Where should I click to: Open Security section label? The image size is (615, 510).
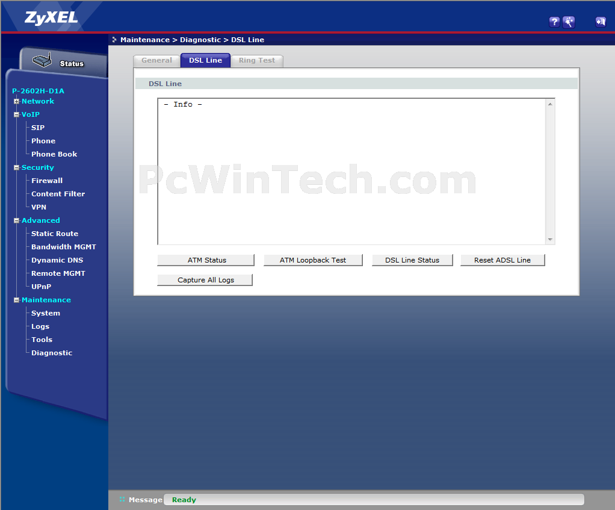(x=38, y=167)
